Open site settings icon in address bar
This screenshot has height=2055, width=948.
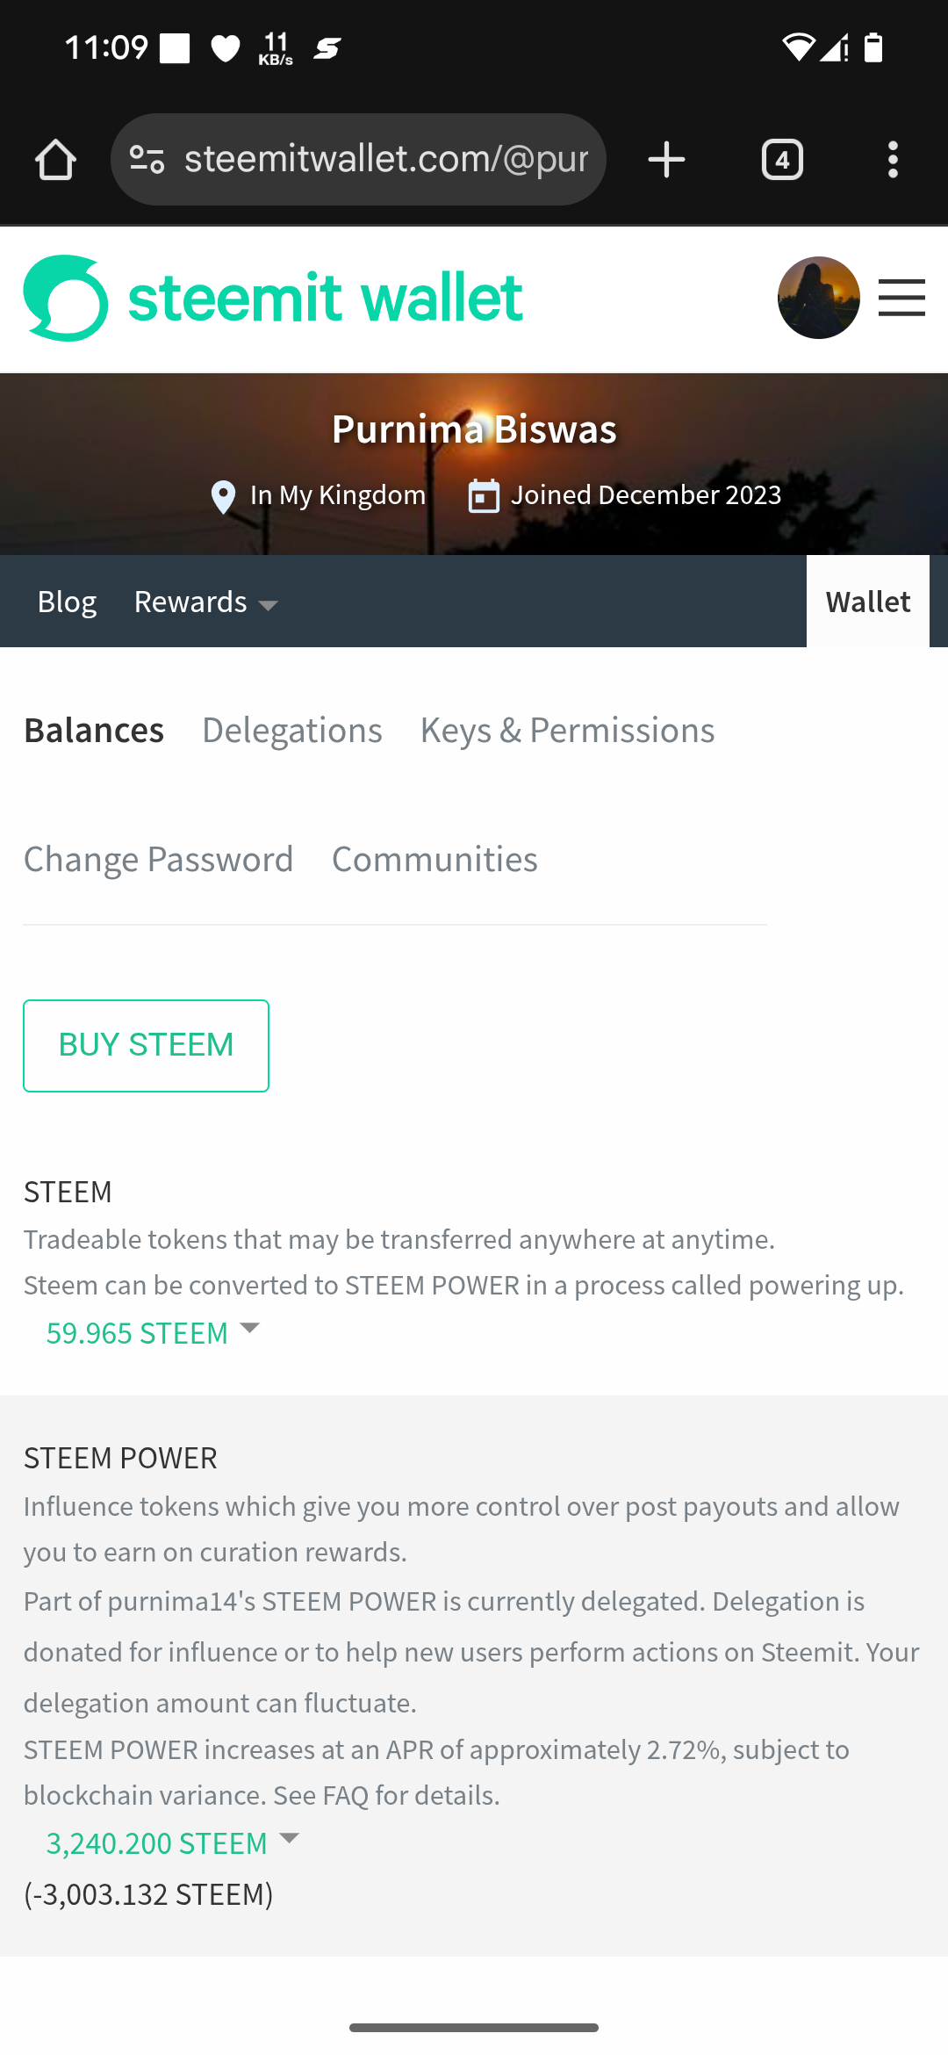tap(147, 160)
